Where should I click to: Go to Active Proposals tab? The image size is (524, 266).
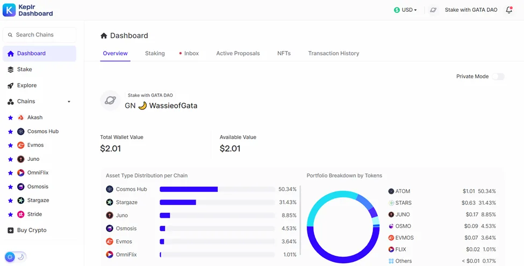click(238, 53)
